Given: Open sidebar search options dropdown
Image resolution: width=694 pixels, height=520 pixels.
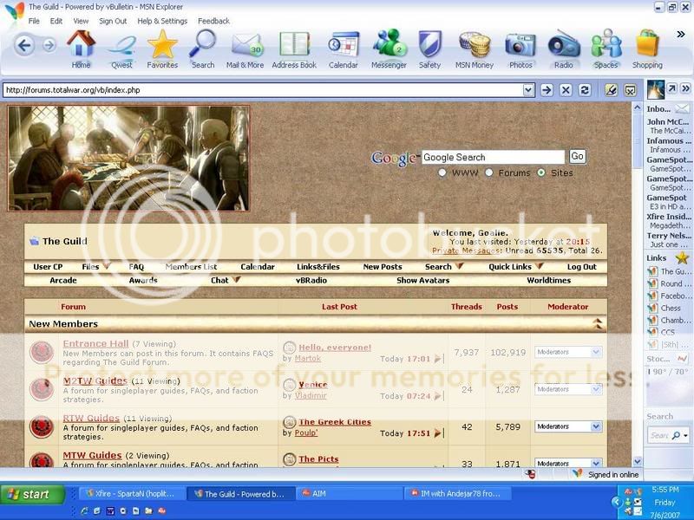Looking at the screenshot, I should (685, 436).
